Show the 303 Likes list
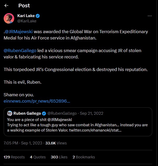158x166 pixels. pyautogui.click(x=59, y=157)
